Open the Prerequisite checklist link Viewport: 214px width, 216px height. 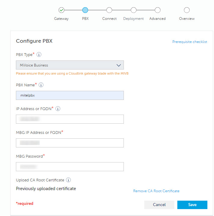pos(190,42)
